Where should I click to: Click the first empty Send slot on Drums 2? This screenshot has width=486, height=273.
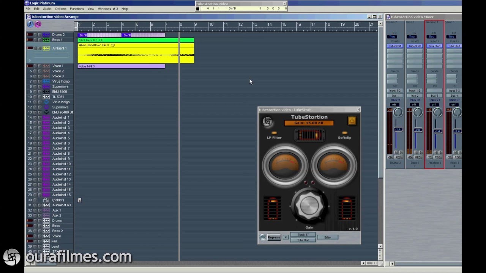coord(392,76)
